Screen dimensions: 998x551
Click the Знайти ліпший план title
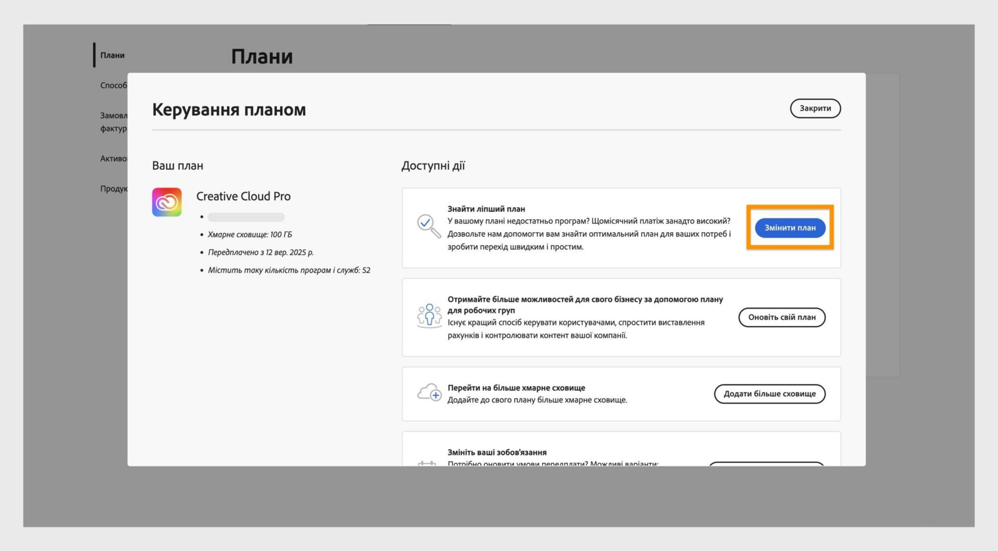pyautogui.click(x=487, y=209)
